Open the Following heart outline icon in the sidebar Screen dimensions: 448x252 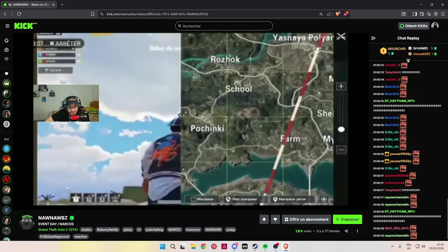tap(6, 59)
